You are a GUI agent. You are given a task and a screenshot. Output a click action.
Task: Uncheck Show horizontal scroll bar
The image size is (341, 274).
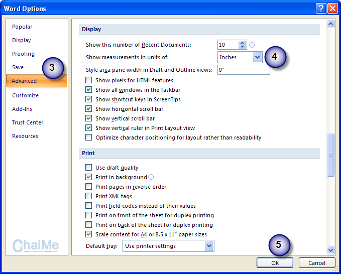(x=89, y=109)
